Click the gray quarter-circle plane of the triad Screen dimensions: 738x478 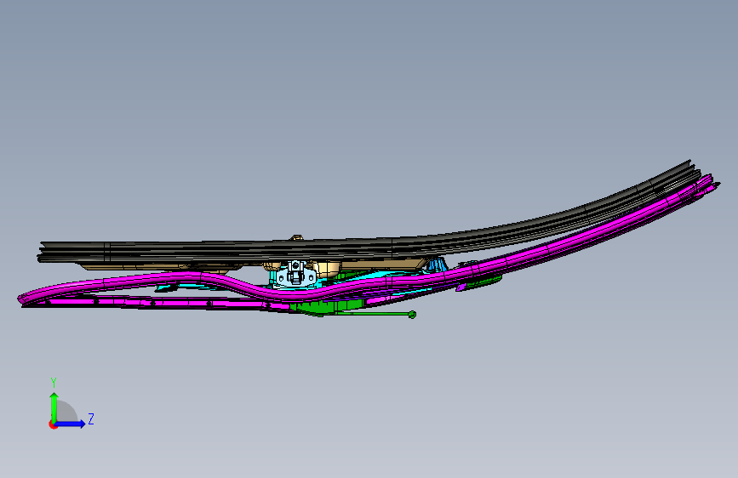point(66,412)
